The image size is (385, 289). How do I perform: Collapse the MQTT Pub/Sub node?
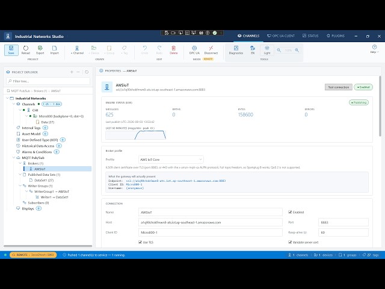tap(14, 158)
